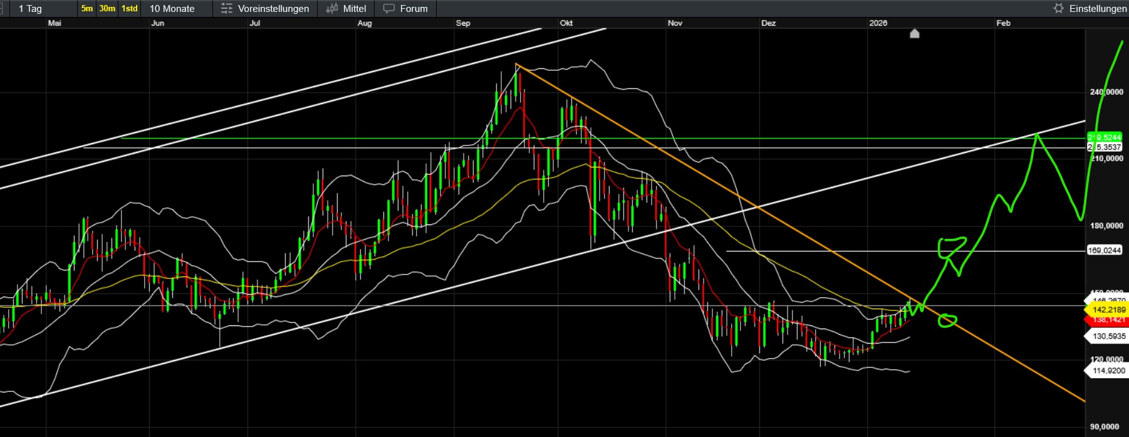The height and width of the screenshot is (437, 1129).
Task: Enable the 1std interval button
Action: pos(130,9)
